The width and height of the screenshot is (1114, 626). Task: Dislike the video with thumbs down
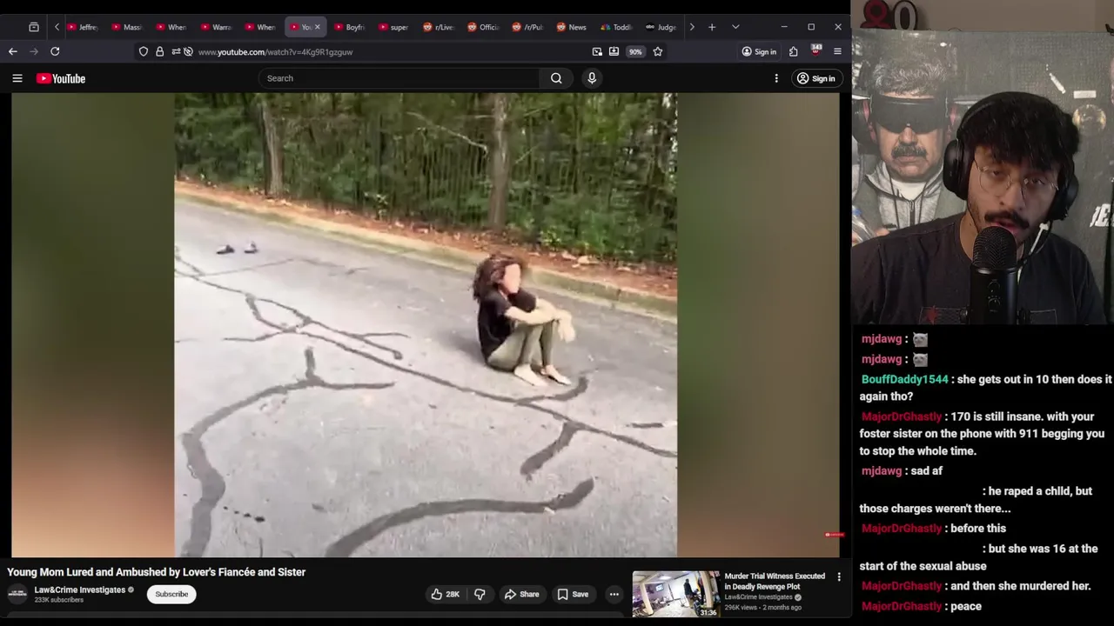point(480,594)
